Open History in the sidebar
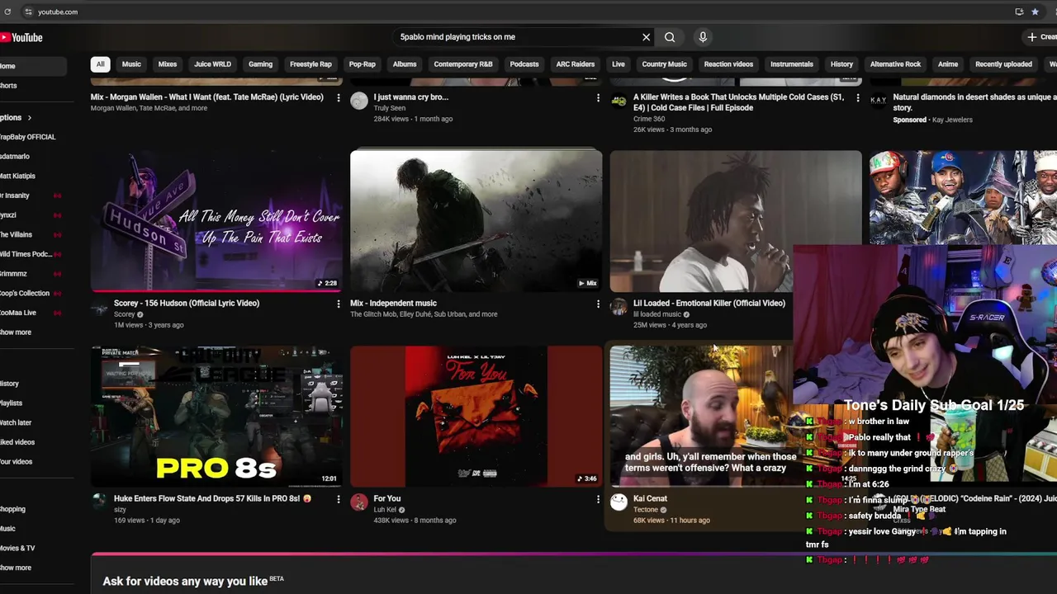 pyautogui.click(x=9, y=384)
